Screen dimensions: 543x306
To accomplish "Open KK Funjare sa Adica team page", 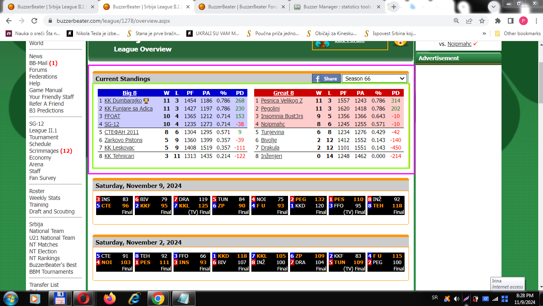I will coord(128,109).
